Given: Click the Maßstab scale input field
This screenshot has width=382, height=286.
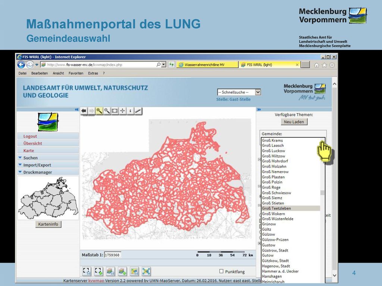Looking at the screenshot, I should [x=113, y=255].
